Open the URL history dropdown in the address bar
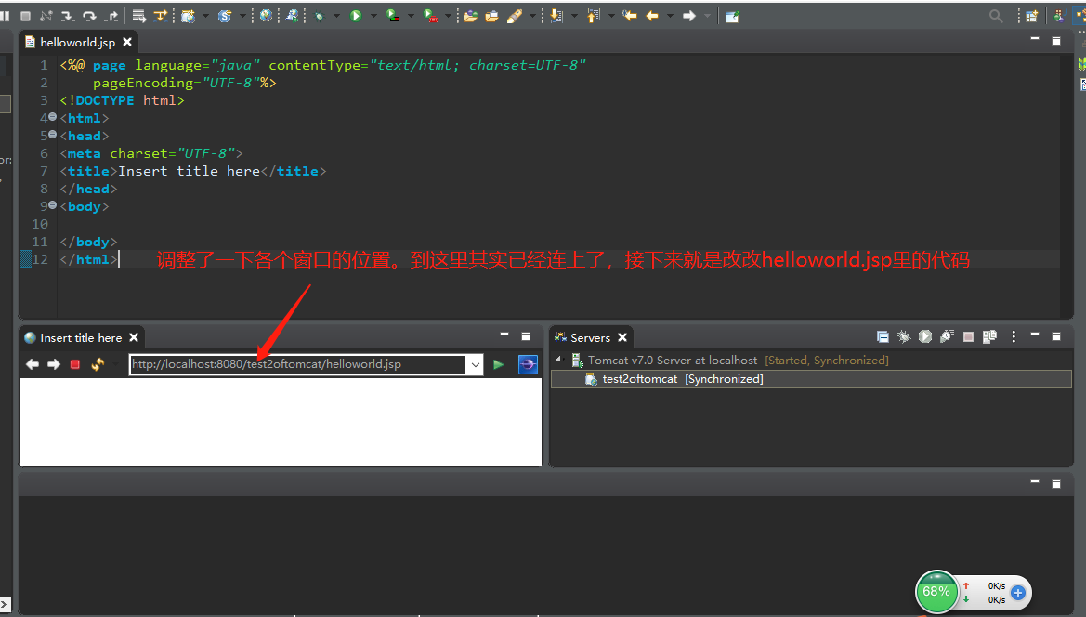Screen dimensions: 1086x617 (x=476, y=364)
